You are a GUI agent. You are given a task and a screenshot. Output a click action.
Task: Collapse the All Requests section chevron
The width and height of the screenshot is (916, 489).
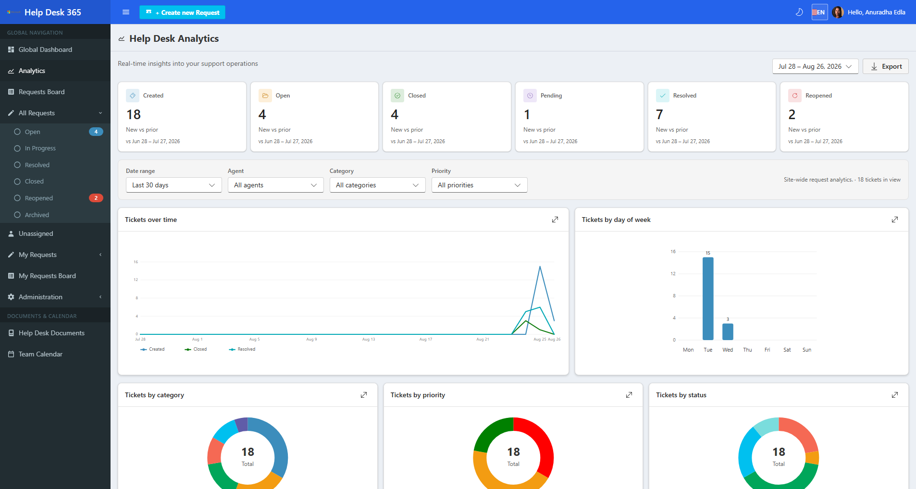tap(100, 113)
